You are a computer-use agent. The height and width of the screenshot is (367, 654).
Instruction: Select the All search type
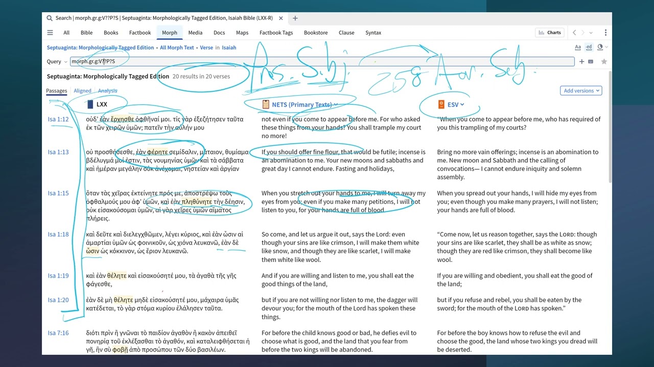66,33
